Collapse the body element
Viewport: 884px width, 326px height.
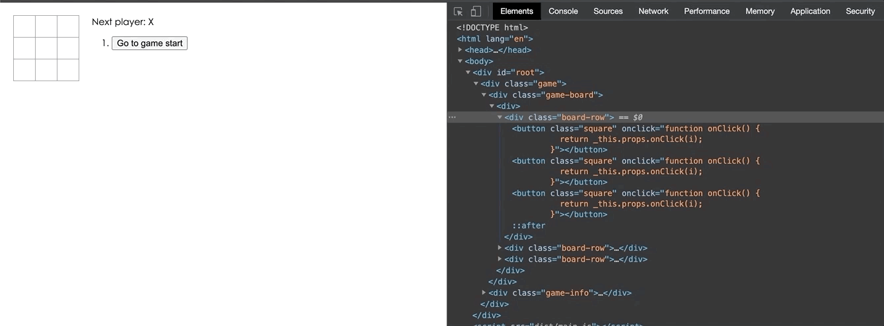click(460, 61)
